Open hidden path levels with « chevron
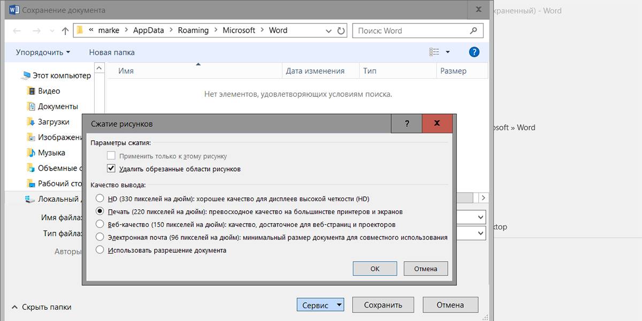The image size is (642, 321). point(91,30)
